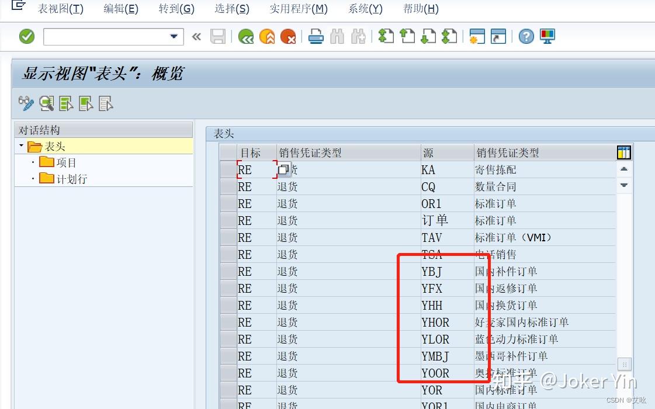Click the Save icon
This screenshot has height=409, width=655.
coord(217,36)
